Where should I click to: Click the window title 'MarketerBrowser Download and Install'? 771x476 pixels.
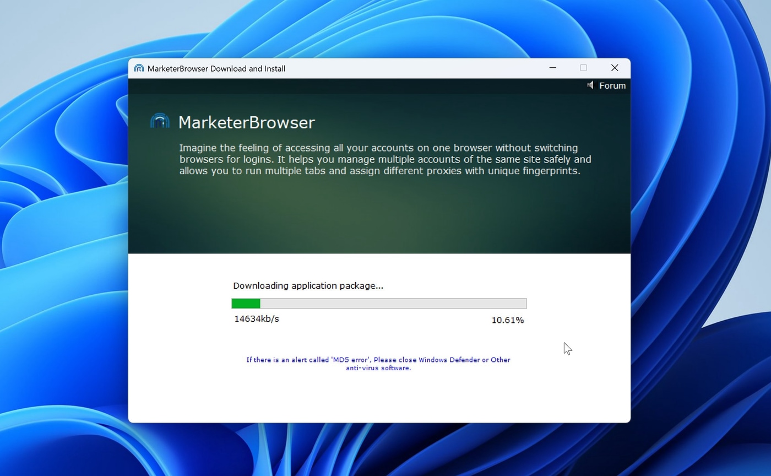216,69
